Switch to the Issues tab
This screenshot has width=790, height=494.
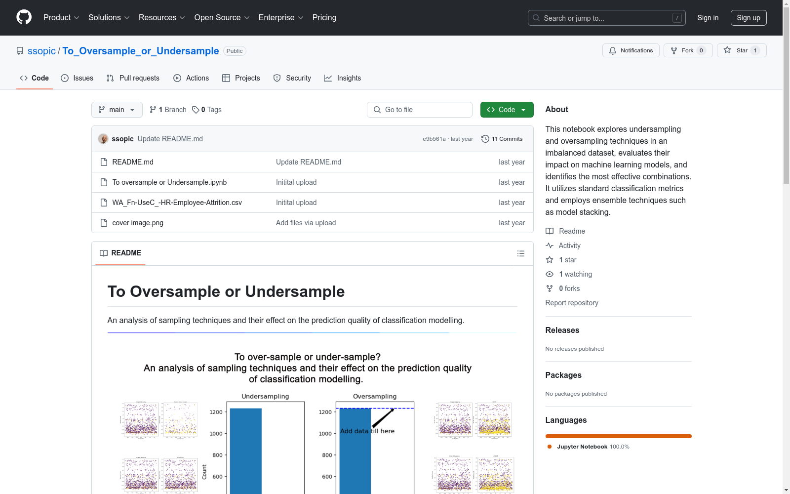coord(77,78)
